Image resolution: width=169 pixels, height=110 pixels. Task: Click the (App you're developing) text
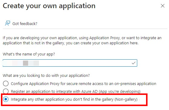119,92
